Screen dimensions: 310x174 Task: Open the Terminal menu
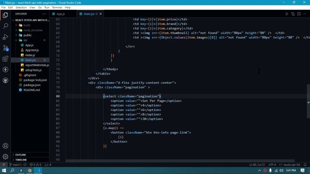pos(57,8)
